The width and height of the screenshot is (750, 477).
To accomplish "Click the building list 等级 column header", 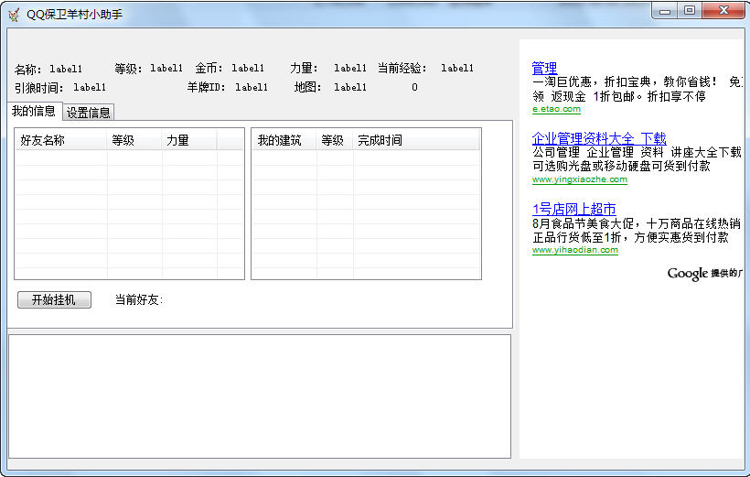I will (x=335, y=140).
